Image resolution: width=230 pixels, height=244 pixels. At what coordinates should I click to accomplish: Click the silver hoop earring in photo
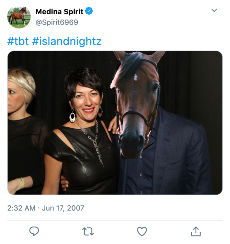[73, 117]
